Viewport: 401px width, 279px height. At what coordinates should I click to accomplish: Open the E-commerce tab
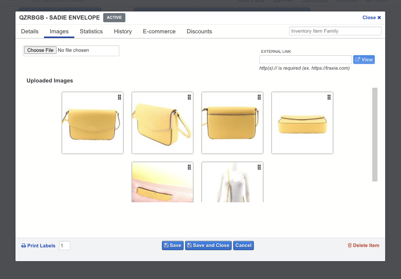(x=159, y=31)
